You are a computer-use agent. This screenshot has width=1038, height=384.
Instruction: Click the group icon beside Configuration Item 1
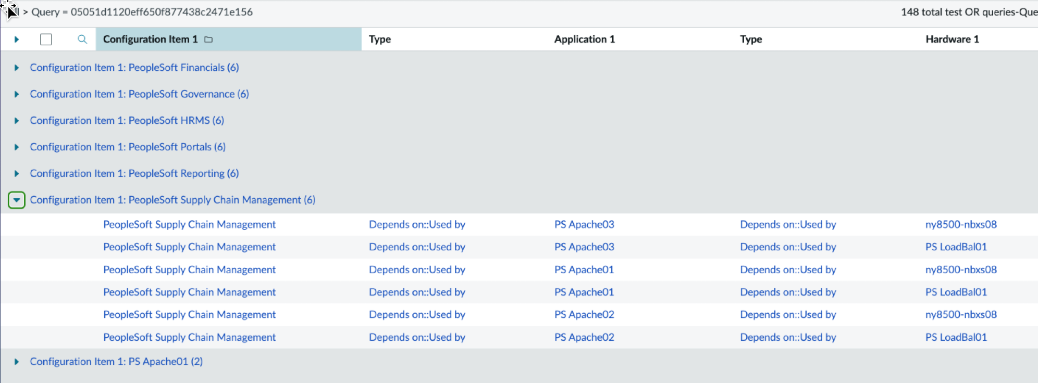pos(208,40)
